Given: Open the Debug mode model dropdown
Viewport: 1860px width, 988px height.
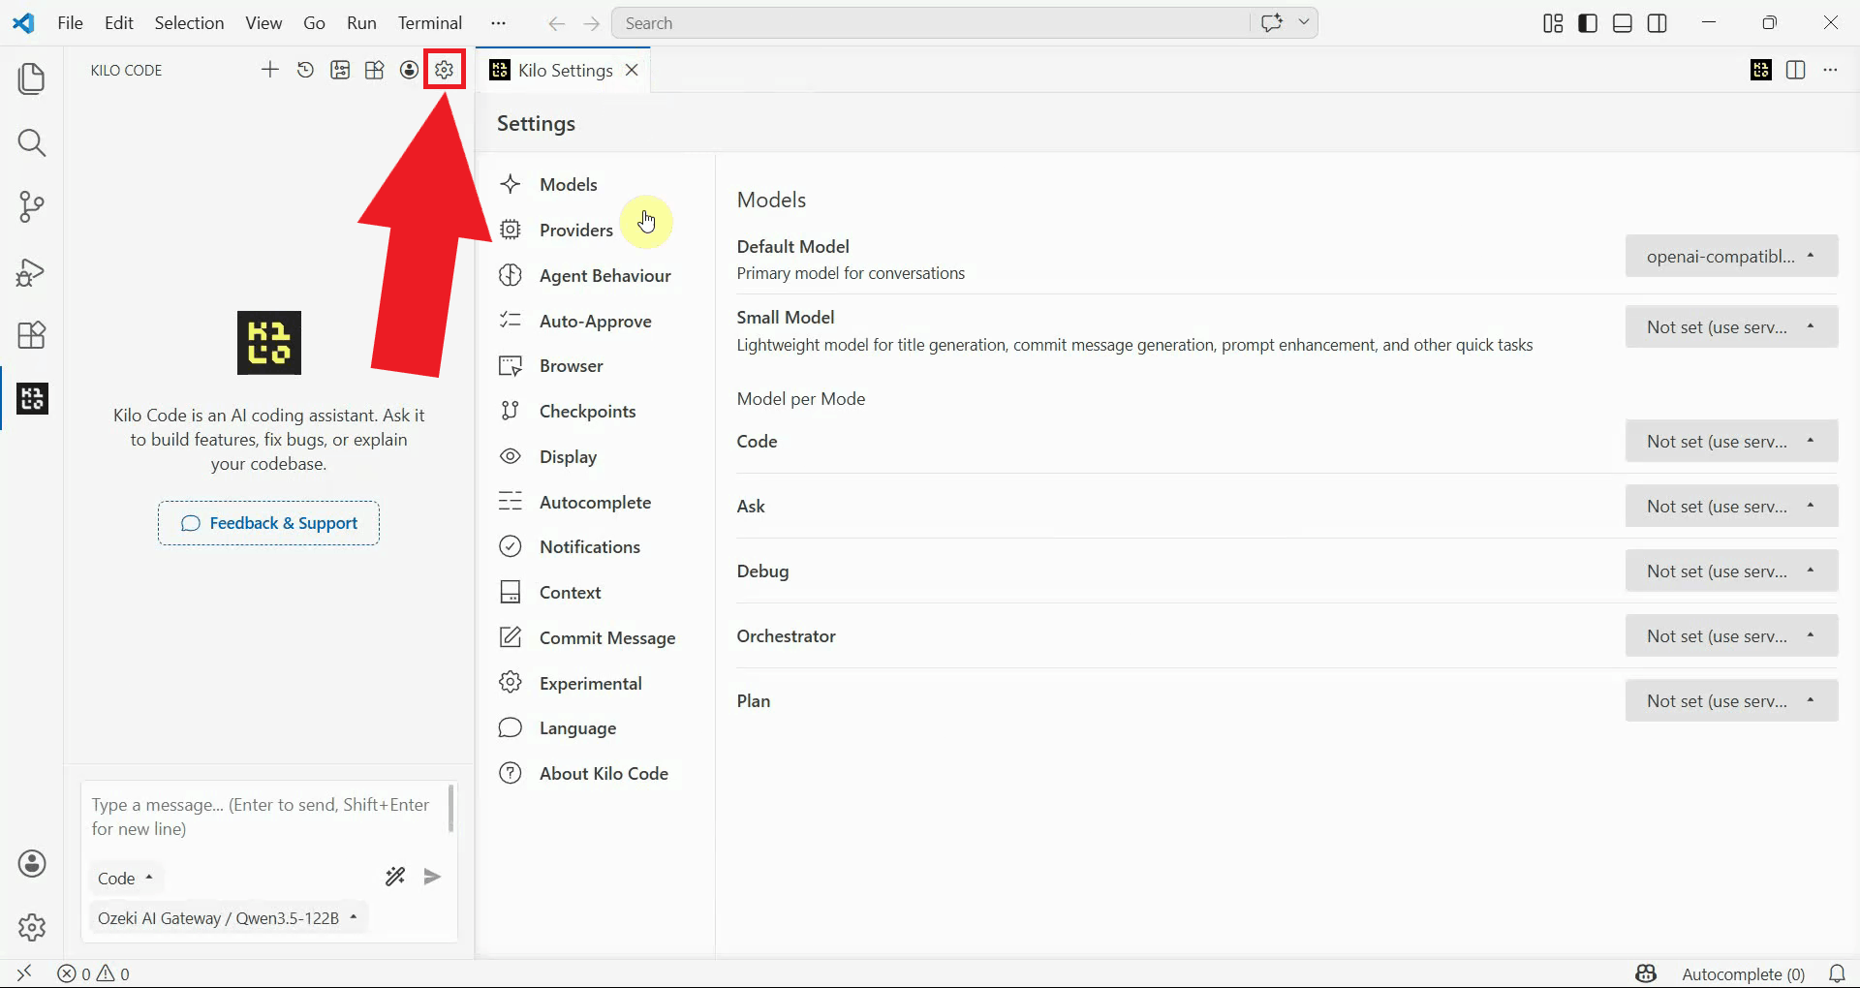Looking at the screenshot, I should 1731,571.
